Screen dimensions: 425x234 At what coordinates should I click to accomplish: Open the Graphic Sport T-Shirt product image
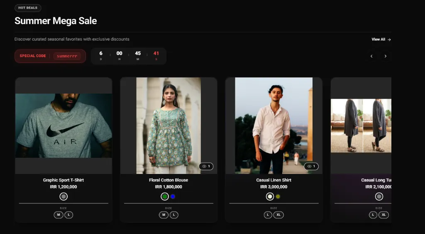(64, 126)
